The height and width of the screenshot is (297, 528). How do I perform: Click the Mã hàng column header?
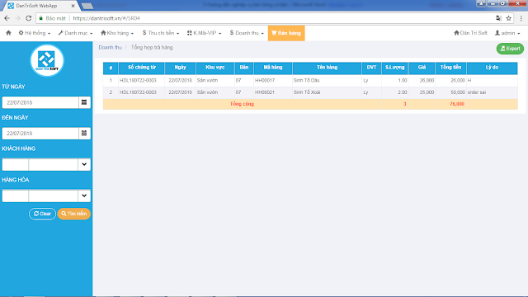(273, 68)
